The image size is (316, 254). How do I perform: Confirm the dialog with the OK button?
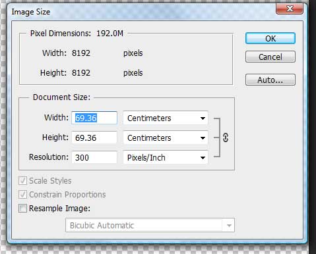point(270,38)
